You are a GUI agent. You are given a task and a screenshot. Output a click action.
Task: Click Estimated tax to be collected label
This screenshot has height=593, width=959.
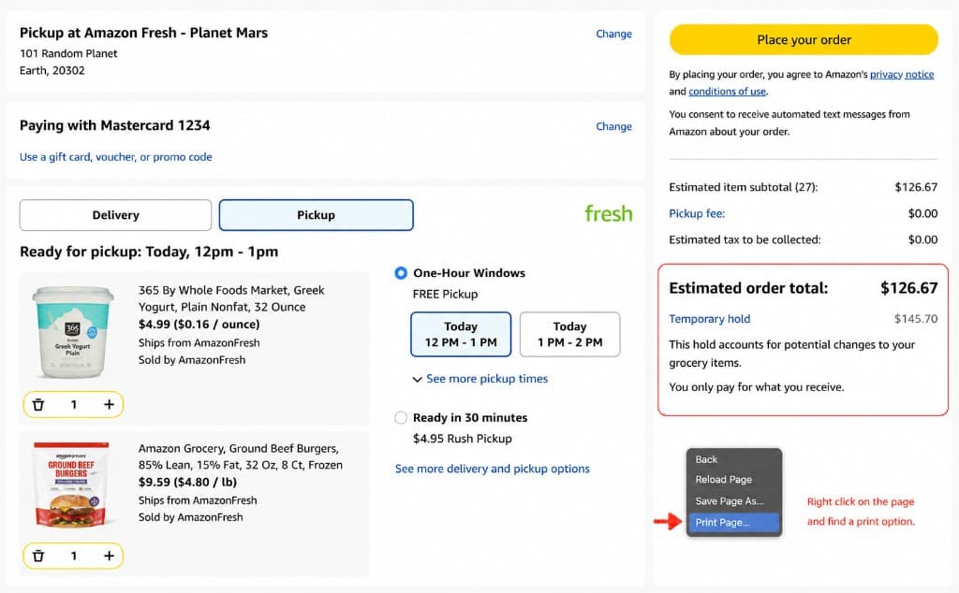click(745, 240)
